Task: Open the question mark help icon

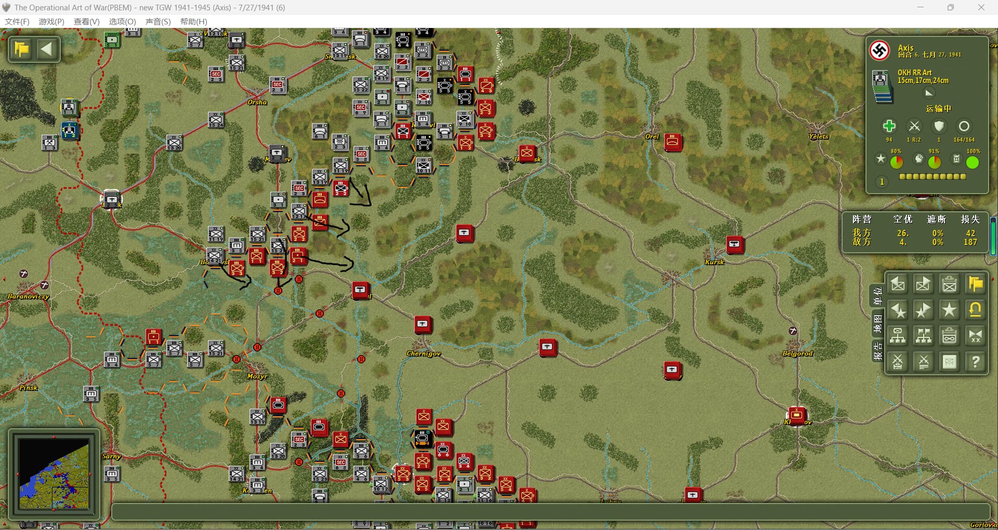Action: 975,362
